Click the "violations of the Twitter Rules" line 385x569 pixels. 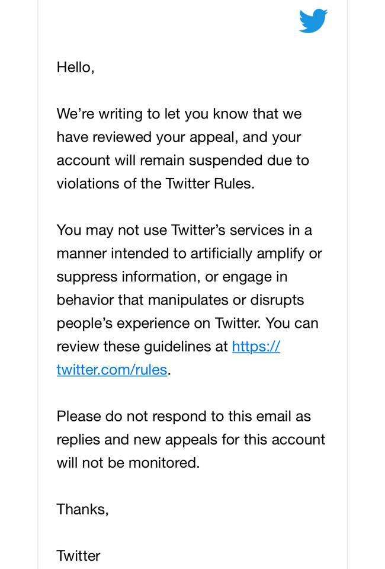155,184
